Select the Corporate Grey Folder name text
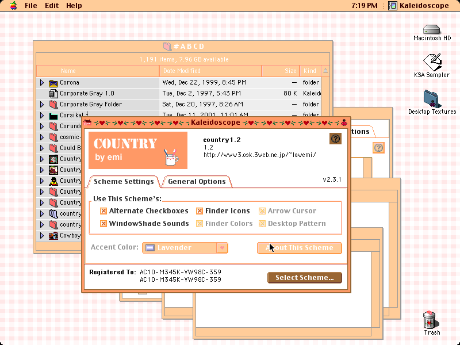 (x=91, y=105)
